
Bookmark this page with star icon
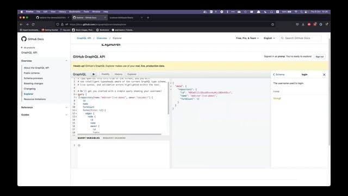coord(272,24)
